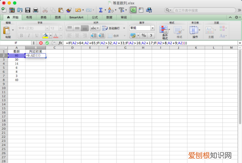Click the Save icon in the toolbar
Image resolution: width=242 pixels, height=163 pixels.
tap(27, 10)
